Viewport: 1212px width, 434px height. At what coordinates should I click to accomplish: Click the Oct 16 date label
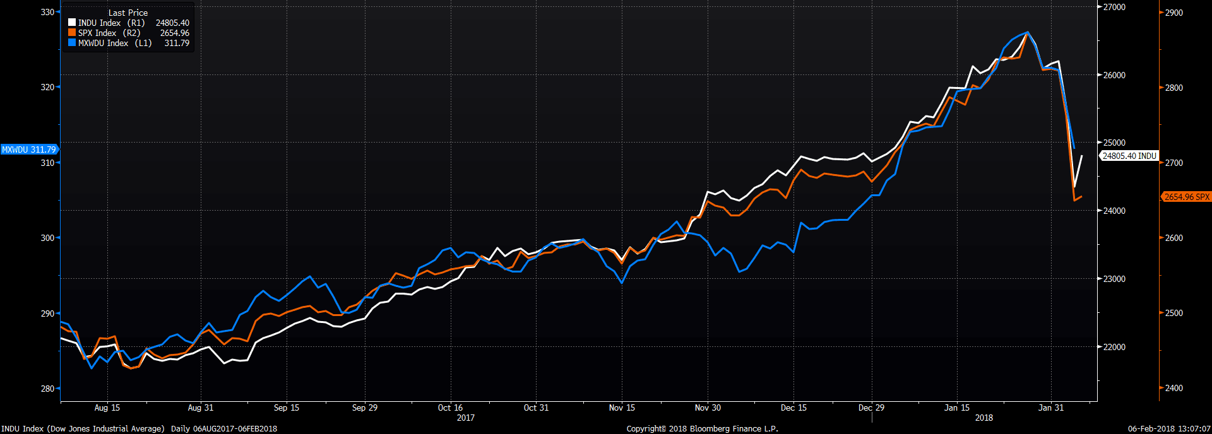pos(450,408)
